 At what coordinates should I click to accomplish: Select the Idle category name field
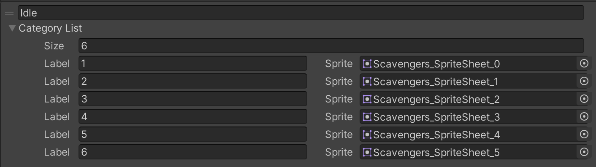301,13
